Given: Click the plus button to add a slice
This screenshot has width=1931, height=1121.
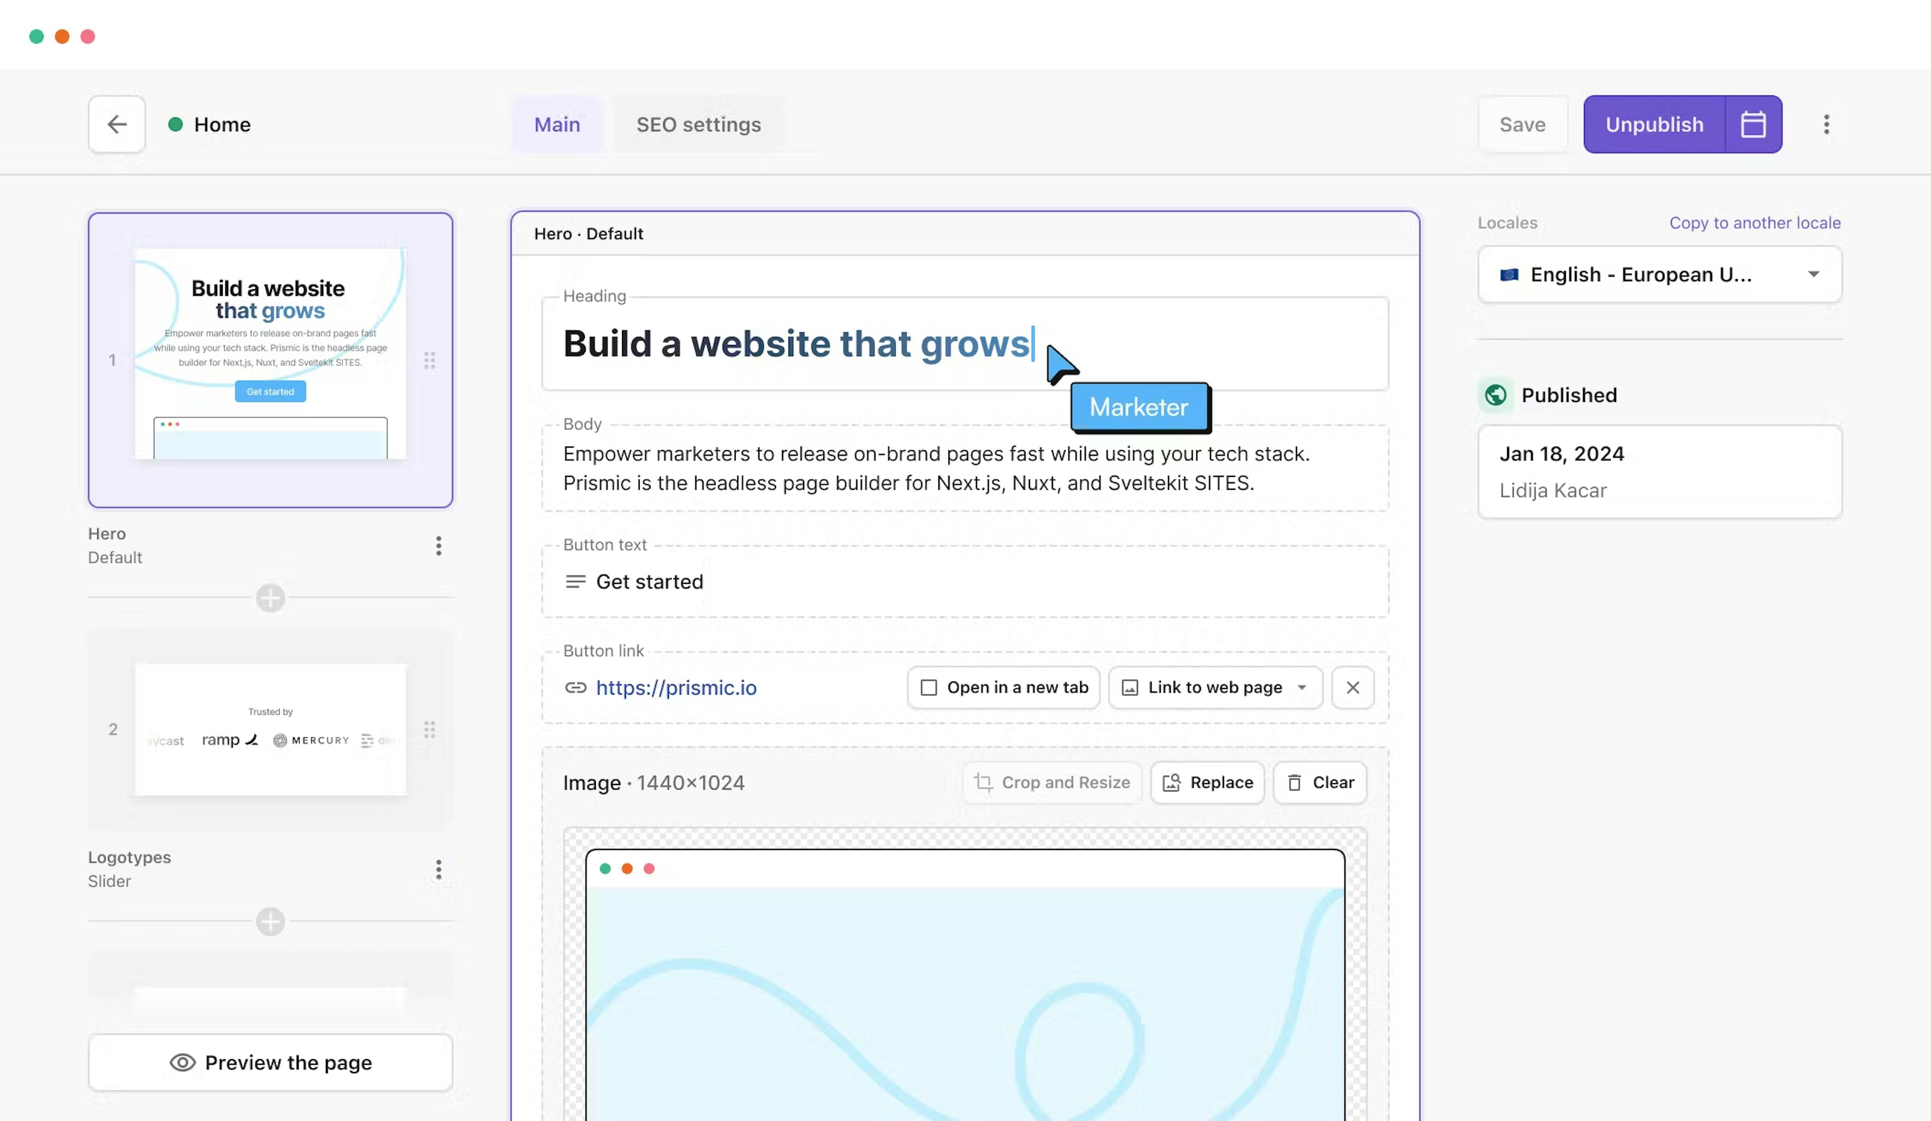Looking at the screenshot, I should click(270, 598).
